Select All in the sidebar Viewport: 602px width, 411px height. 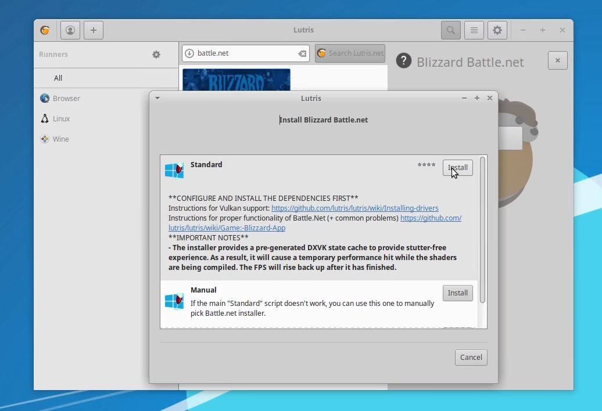point(106,78)
